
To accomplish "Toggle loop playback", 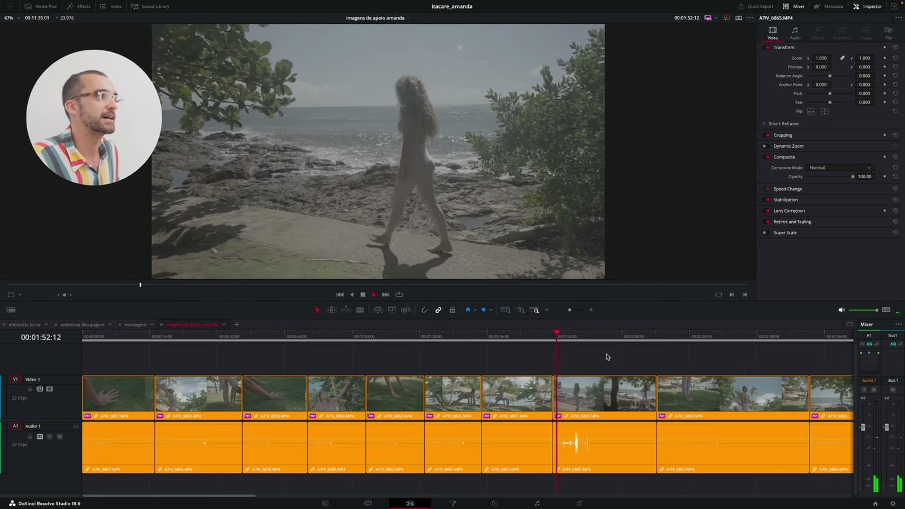I will [x=399, y=295].
